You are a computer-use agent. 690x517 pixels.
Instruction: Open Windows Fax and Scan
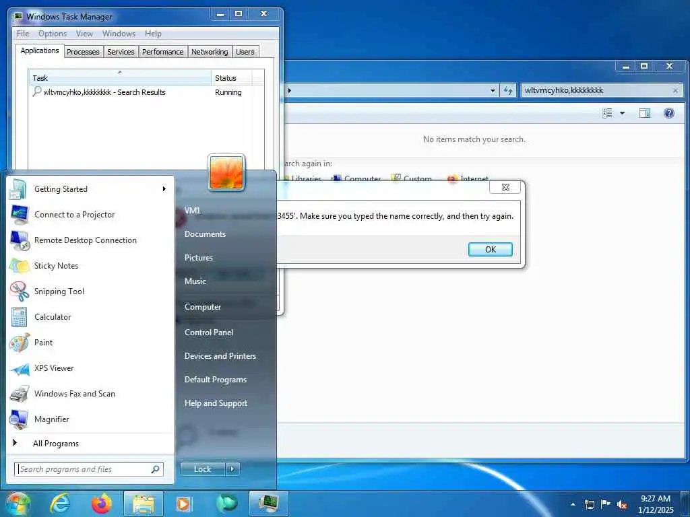90,393
